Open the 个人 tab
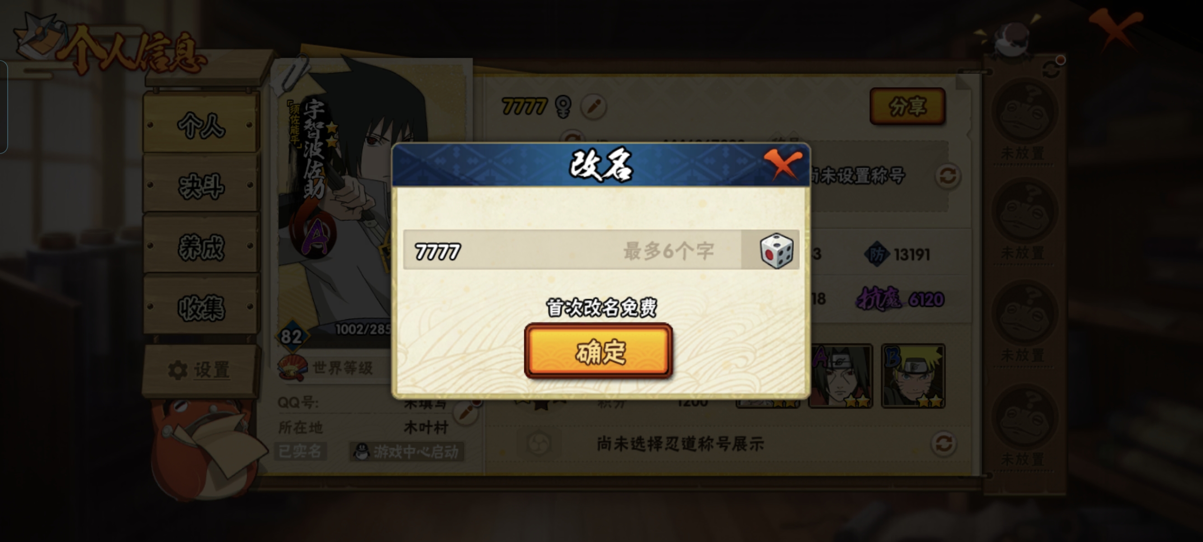Image resolution: width=1203 pixels, height=542 pixels. (x=201, y=124)
